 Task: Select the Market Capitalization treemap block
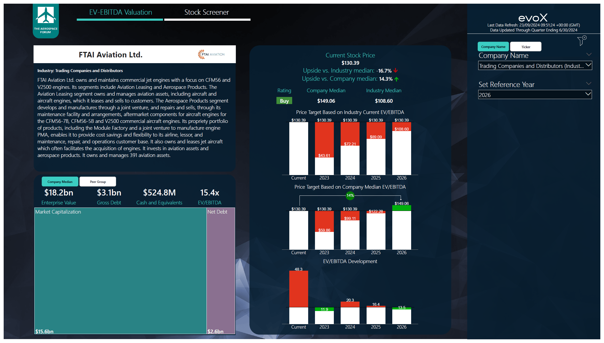point(121,271)
